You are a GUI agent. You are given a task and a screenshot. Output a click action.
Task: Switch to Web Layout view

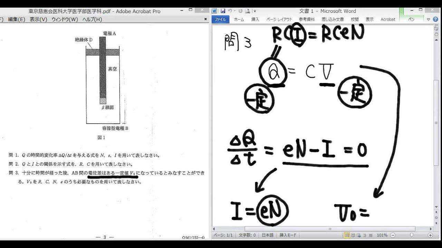click(x=359, y=235)
